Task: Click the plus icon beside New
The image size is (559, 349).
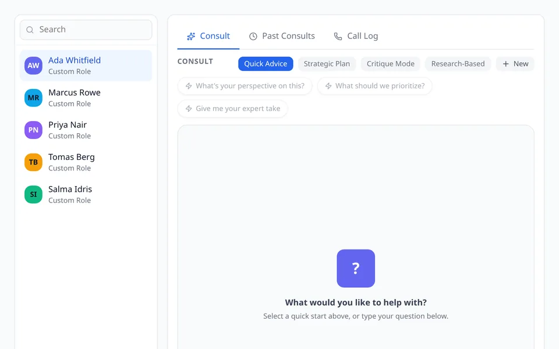Action: pyautogui.click(x=505, y=64)
